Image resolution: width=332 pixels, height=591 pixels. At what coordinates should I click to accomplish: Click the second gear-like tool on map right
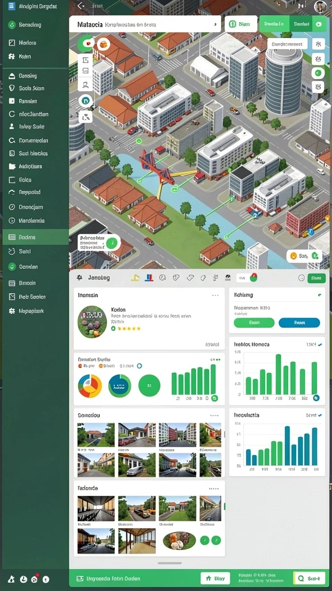(x=318, y=58)
